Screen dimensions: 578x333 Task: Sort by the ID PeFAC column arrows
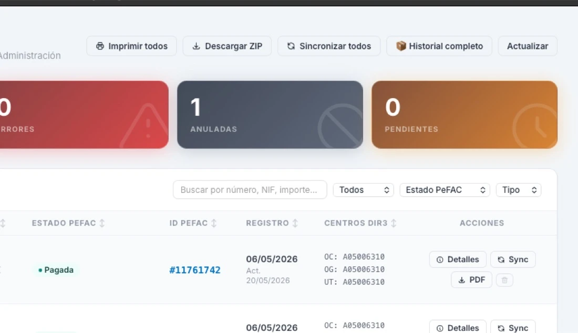214,223
